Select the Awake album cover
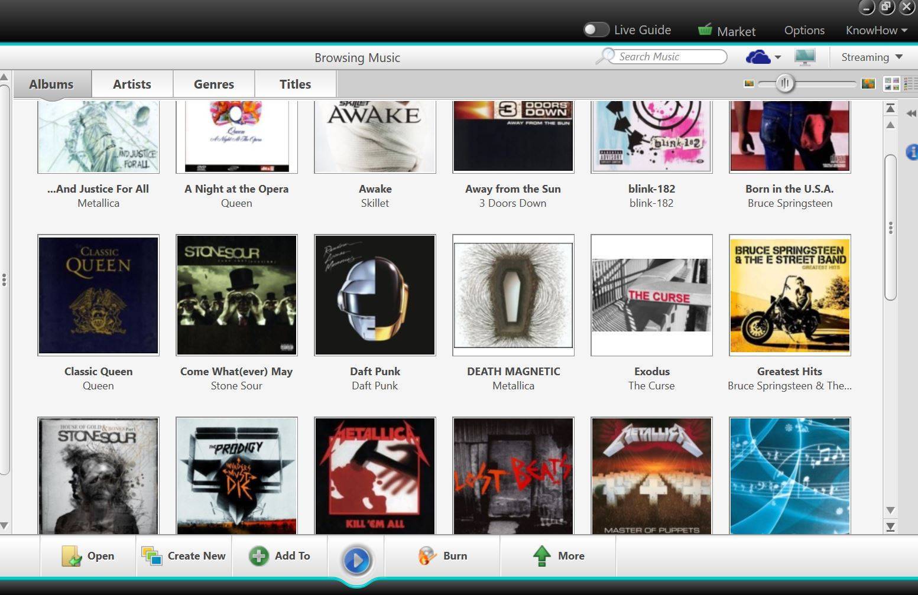This screenshot has height=595, width=918. pos(375,136)
